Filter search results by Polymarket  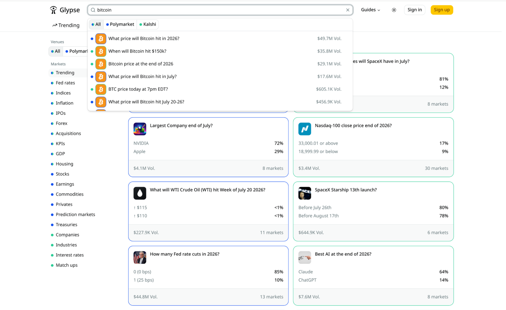120,24
